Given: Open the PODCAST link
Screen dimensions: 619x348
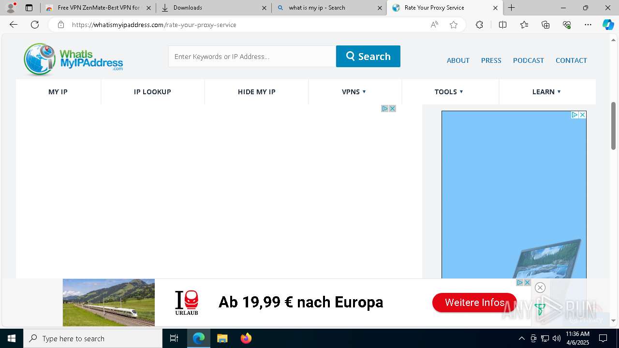Looking at the screenshot, I should [529, 60].
